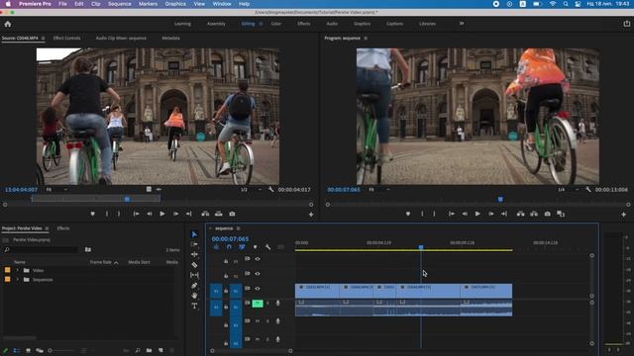
Task: Open the Markers menu
Action: pyautogui.click(x=148, y=4)
